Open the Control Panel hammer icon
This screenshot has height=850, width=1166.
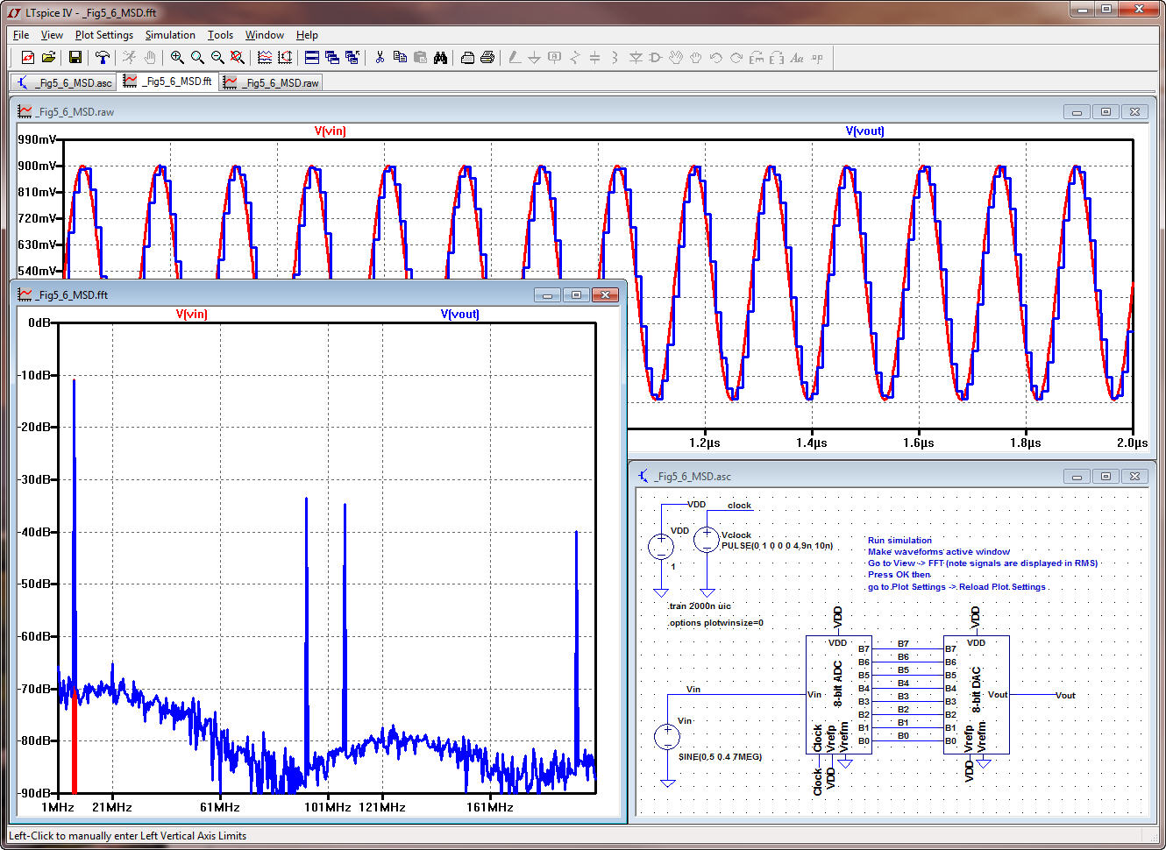[x=103, y=58]
